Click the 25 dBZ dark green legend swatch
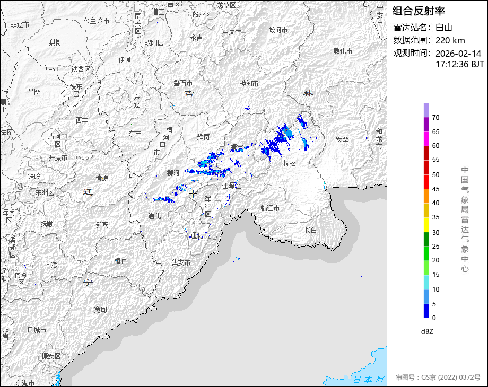Viewport: 488px width, 387px height. [426, 239]
